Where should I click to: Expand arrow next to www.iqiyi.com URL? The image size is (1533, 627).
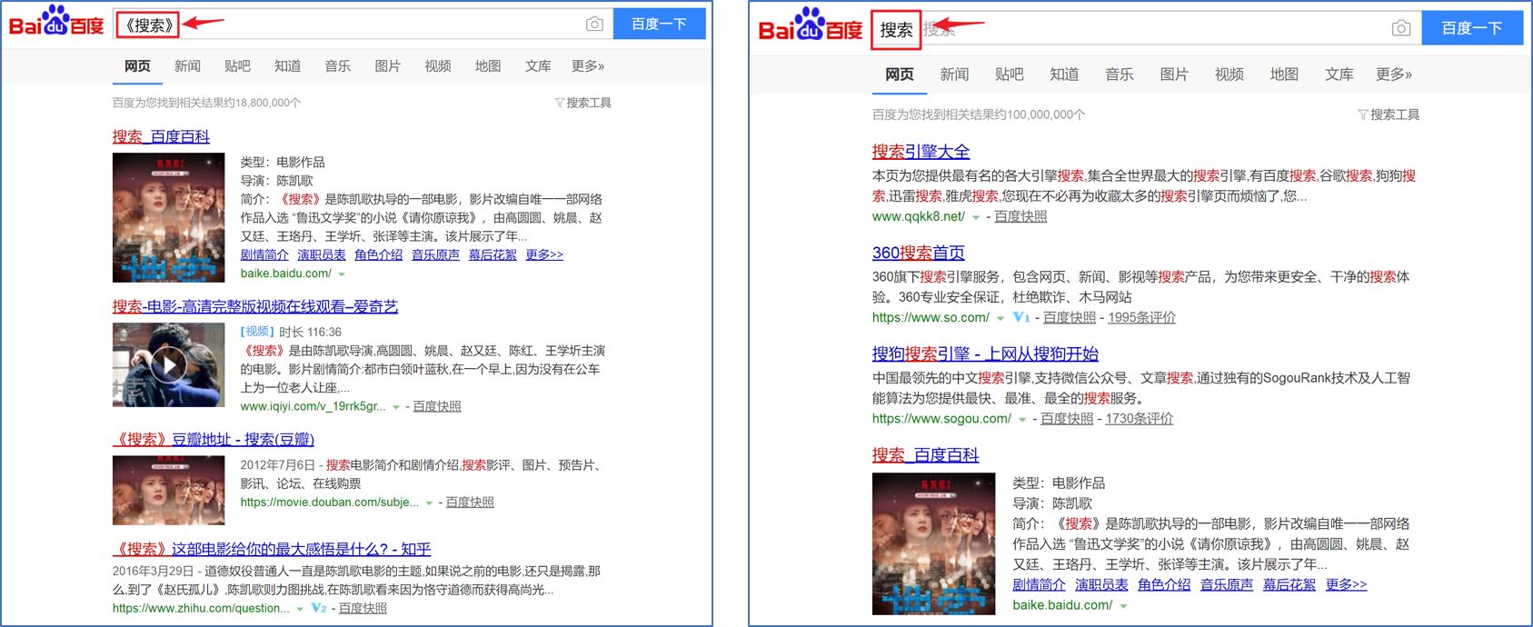pos(396,407)
